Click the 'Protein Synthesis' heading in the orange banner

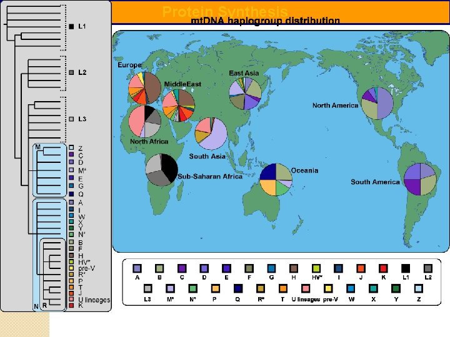225,11
